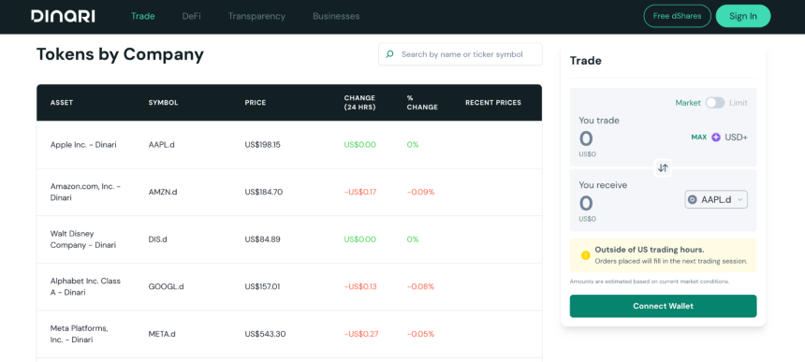Screen dimensions: 805x362
Task: Click the Free dShares button
Action: pos(677,16)
